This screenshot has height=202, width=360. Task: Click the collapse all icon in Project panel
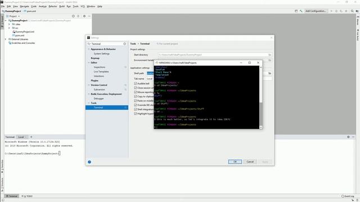(x=78, y=16)
